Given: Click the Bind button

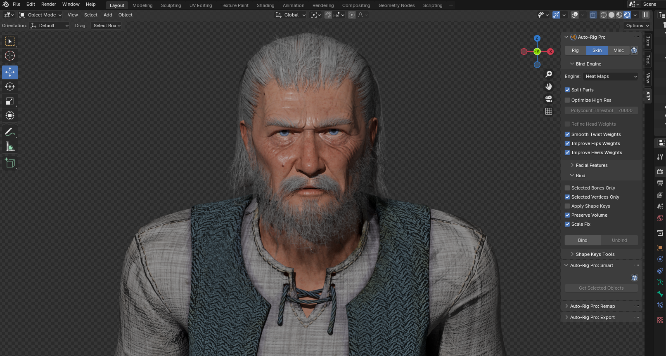Looking at the screenshot, I should point(583,240).
